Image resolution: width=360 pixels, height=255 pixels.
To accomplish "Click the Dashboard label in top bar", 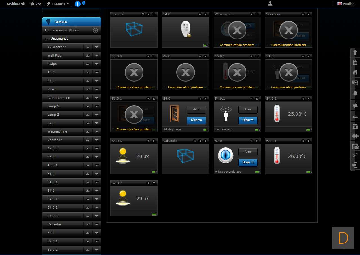I will coord(15,4).
